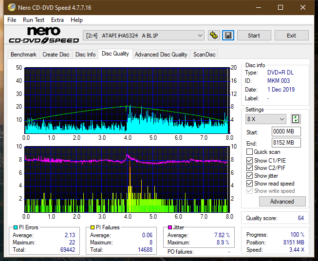This screenshot has width=318, height=261.
Task: Click the Start button
Action: [254, 36]
